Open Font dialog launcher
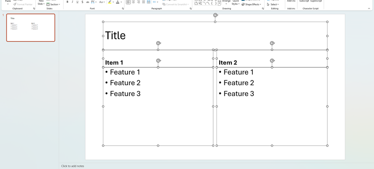374x169 pixels. click(123, 8)
